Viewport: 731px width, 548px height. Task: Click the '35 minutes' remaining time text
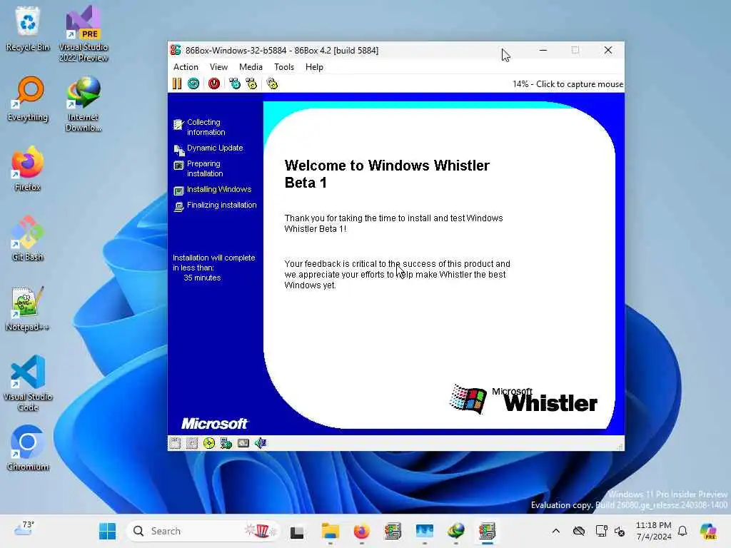point(202,278)
